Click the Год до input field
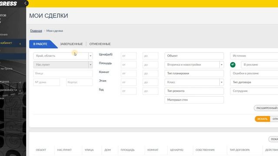Viewport: 278px width, 156px height. pos(150,91)
